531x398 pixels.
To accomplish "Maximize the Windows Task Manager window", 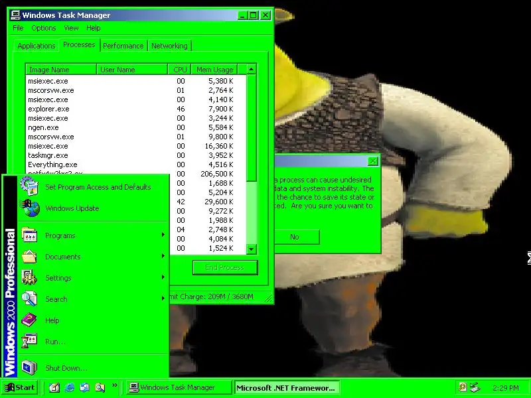I will click(x=254, y=15).
